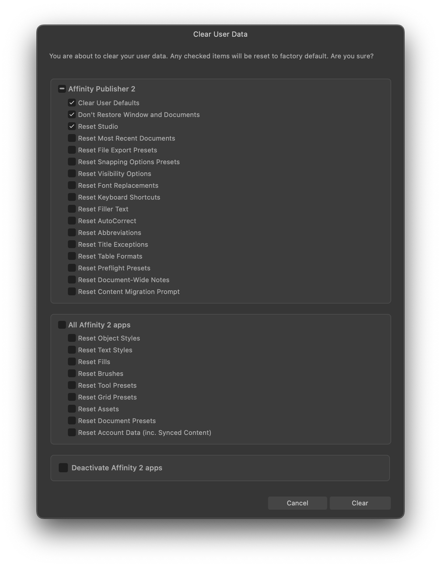Viewport: 441px width, 567px height.
Task: Check Reset Account Data (inc. Synced Content)
Action: (72, 433)
